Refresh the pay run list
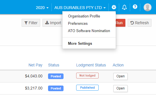The width and height of the screenshot is (156, 112). click(139, 23)
